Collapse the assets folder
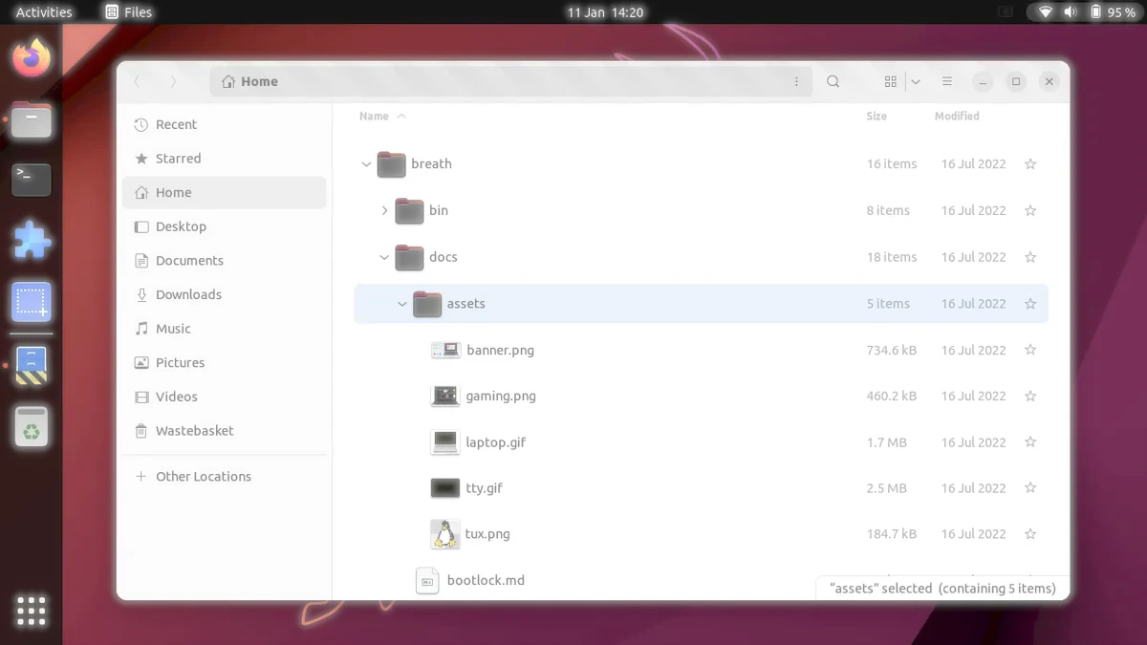 click(x=402, y=304)
